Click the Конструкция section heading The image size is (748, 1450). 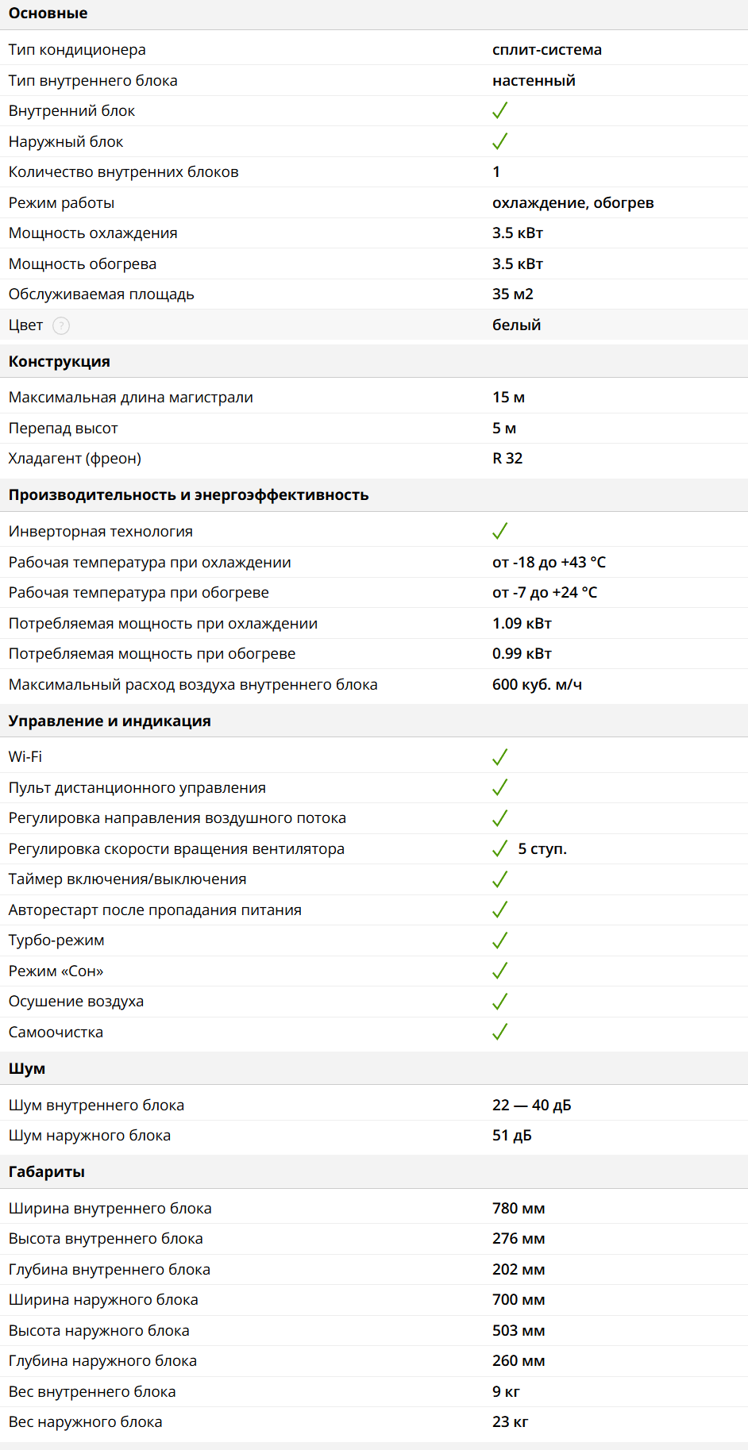coord(60,361)
